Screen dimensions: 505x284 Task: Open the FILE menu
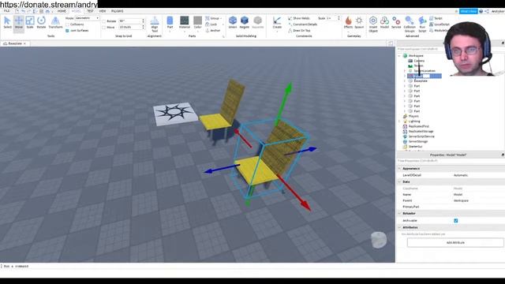(6, 11)
